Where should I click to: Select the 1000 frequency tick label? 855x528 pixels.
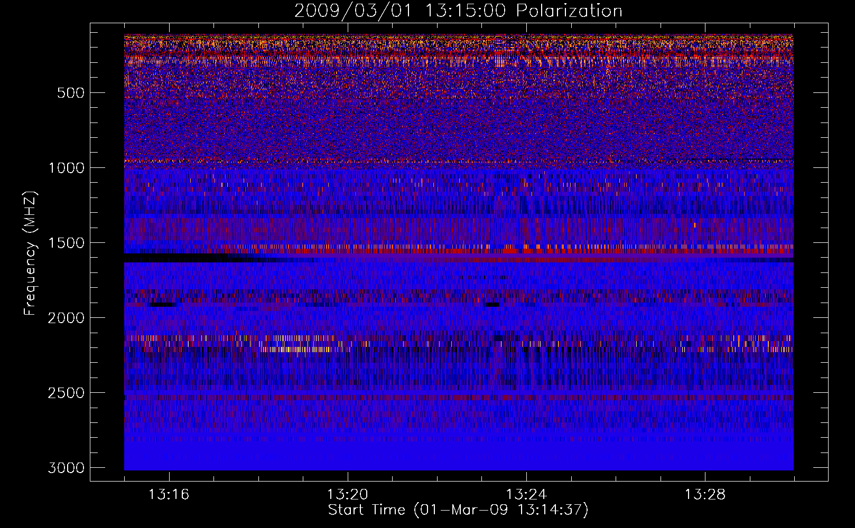click(66, 168)
